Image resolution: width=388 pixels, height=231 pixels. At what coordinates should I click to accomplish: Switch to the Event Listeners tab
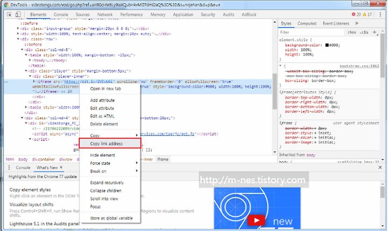pos(336,24)
